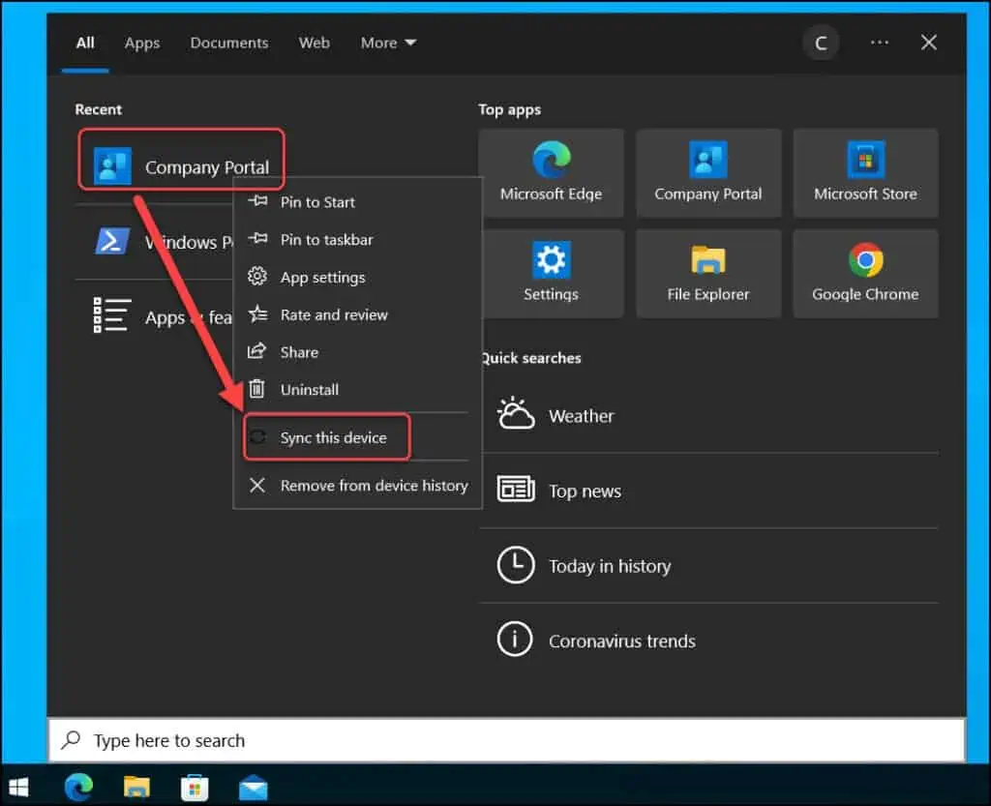The height and width of the screenshot is (806, 991).
Task: Switch to the Documents search tab
Action: (229, 43)
